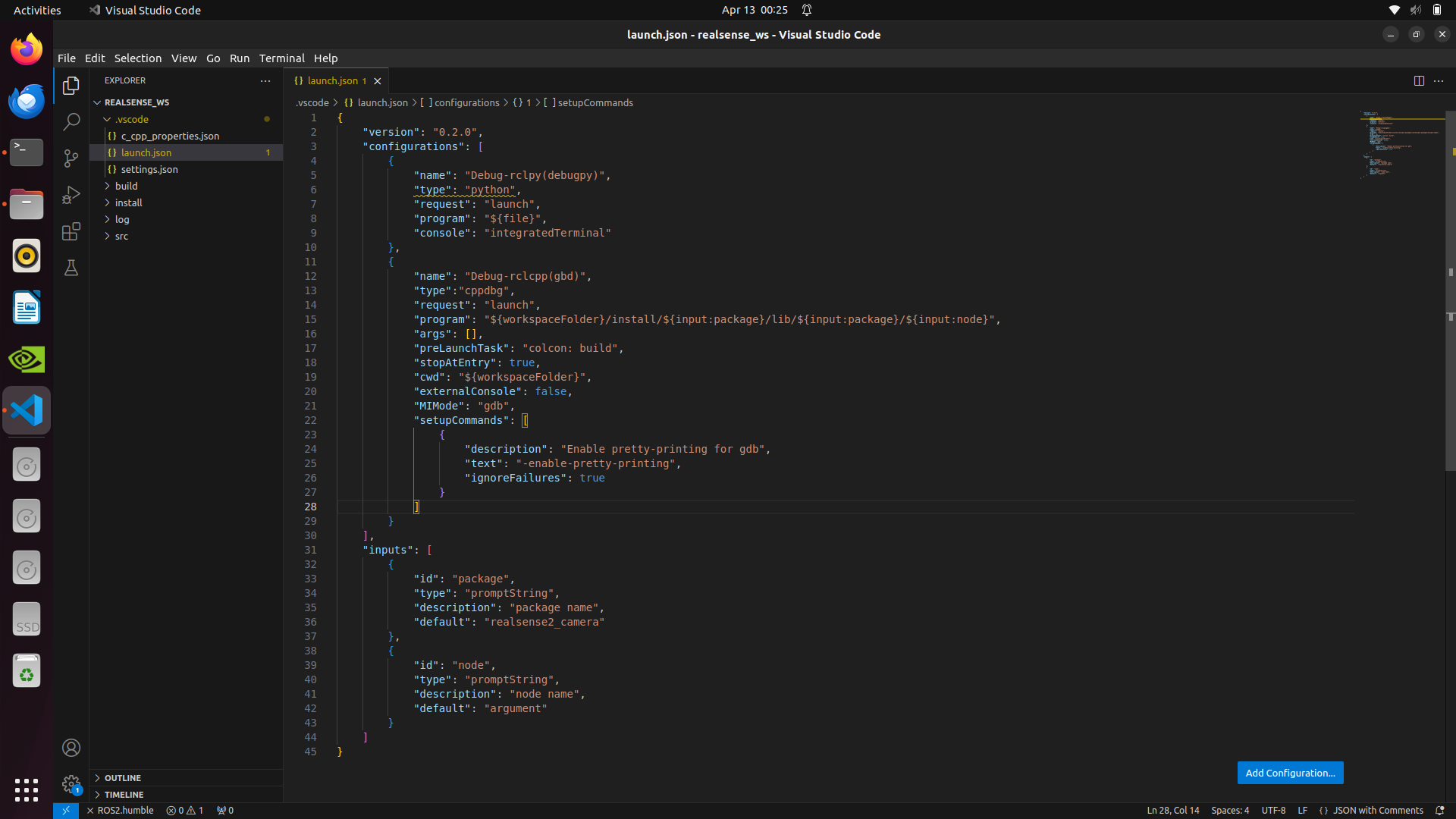Expand the OUTLINE section

186,778
